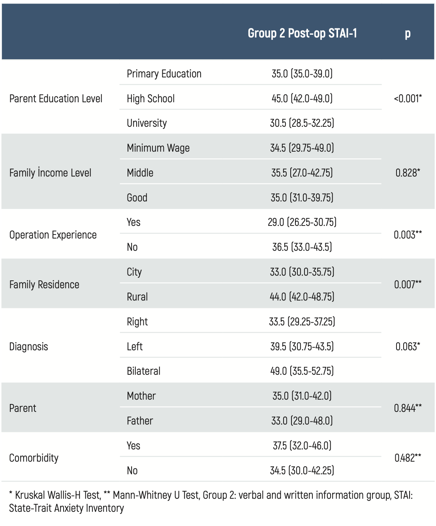Click the p-value 0.828*
The image size is (436, 526).
(408, 173)
